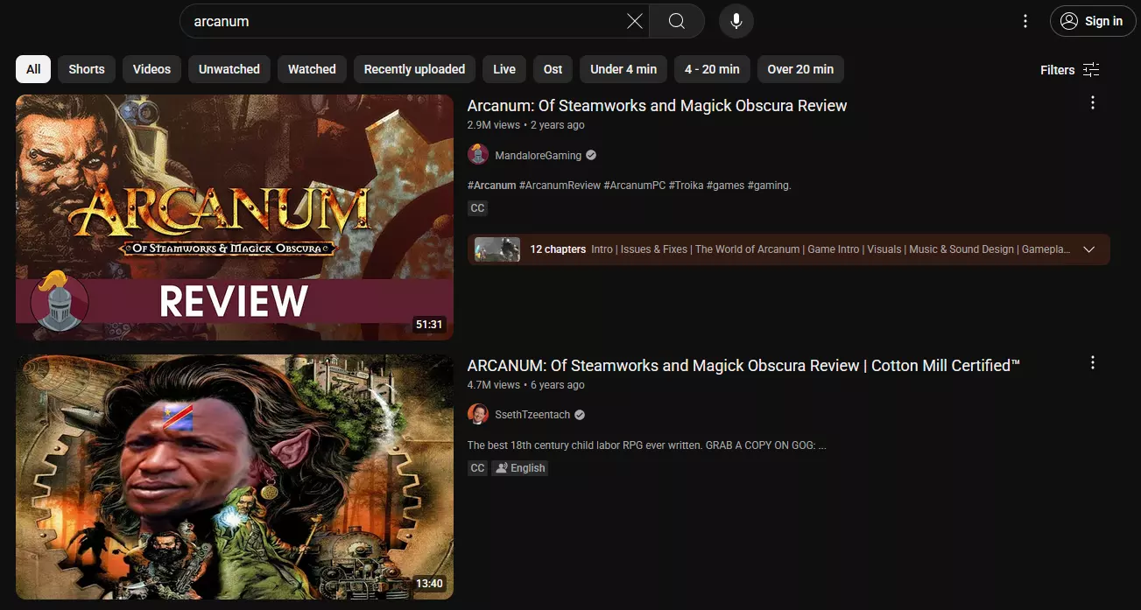Select the Ost filter chip
The width and height of the screenshot is (1141, 610).
pyautogui.click(x=553, y=69)
